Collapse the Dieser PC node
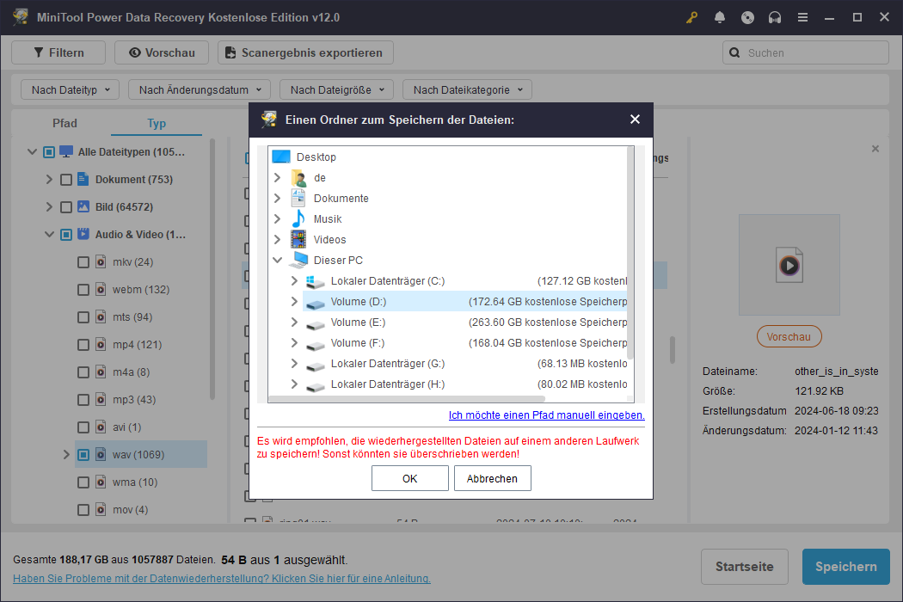Image resolution: width=903 pixels, height=602 pixels. point(278,261)
